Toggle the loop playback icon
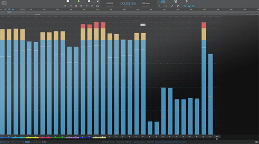 click(x=98, y=6)
